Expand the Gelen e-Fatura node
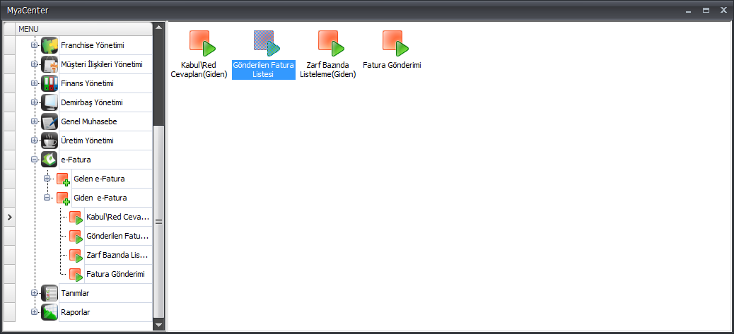734x334 pixels. coord(47,179)
